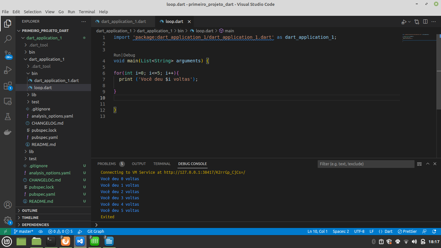
Task: Click Prettier in the status bar
Action: coord(407,232)
